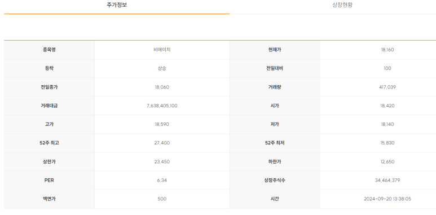Select the 종목명 value 비에이치

tap(162, 50)
